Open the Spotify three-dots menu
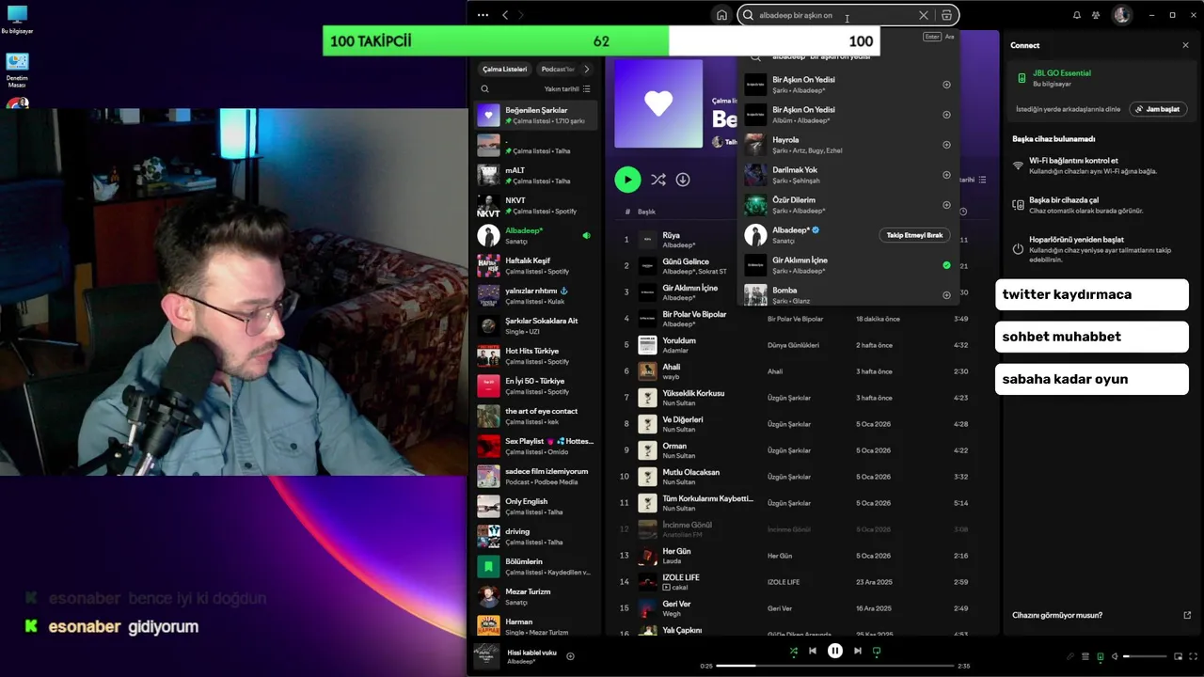 coord(483,15)
